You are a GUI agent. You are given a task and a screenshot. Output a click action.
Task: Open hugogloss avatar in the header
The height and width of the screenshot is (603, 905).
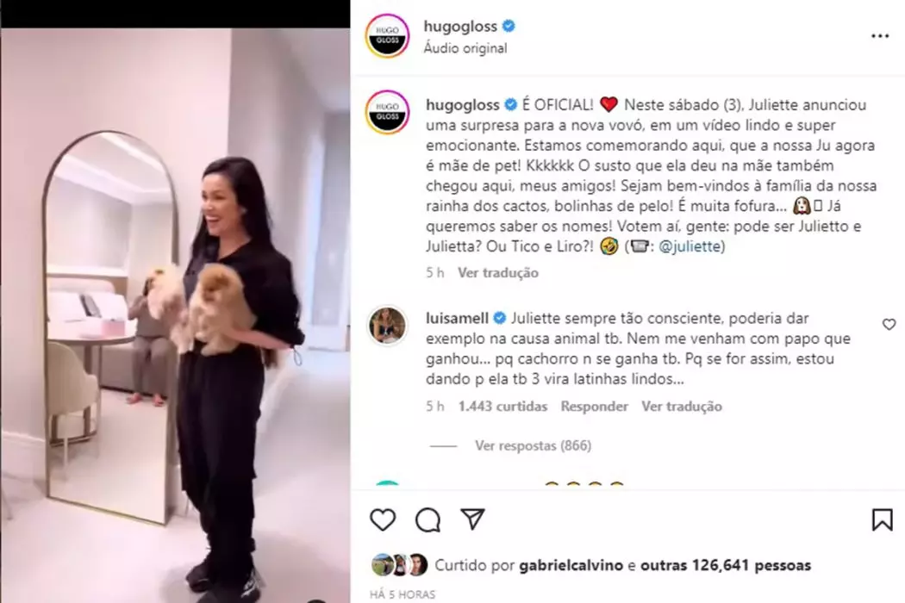coord(387,36)
